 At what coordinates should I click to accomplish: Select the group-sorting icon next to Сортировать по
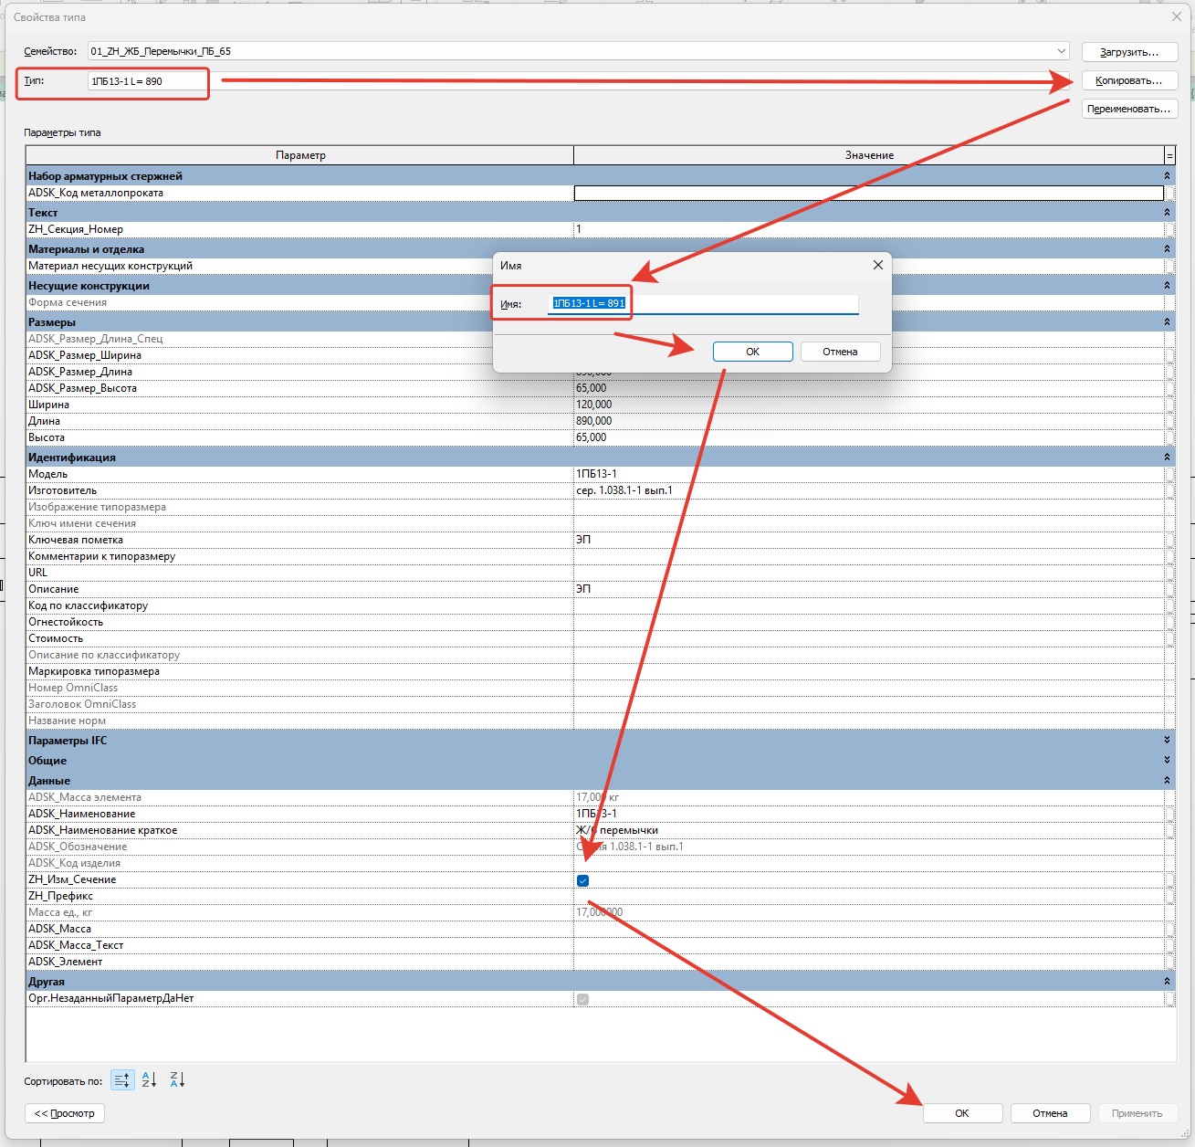click(122, 1080)
